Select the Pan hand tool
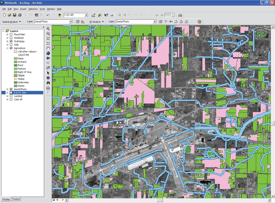 tap(48, 48)
